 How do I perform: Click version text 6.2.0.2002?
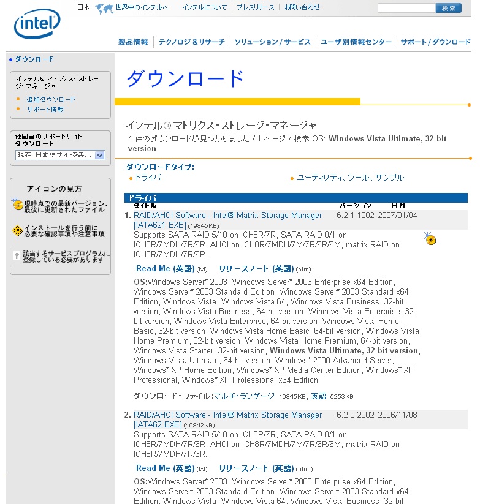coord(356,415)
